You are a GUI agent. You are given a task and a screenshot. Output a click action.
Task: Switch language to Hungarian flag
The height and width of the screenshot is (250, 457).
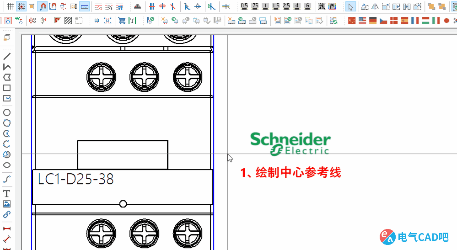[425, 21]
